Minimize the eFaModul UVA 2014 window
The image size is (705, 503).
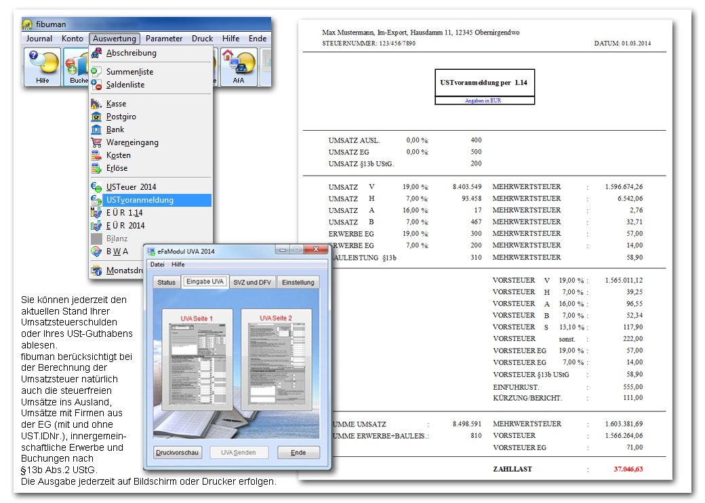point(283,249)
